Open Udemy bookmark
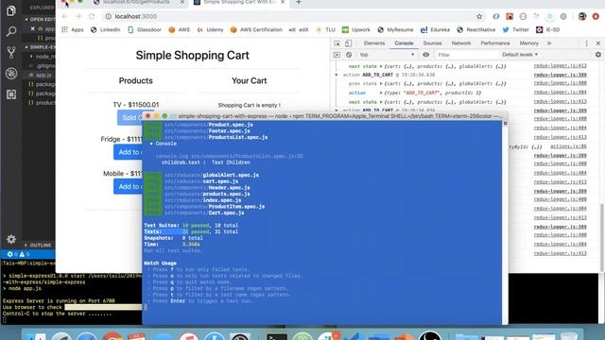The height and width of the screenshot is (340, 605). tap(210, 29)
